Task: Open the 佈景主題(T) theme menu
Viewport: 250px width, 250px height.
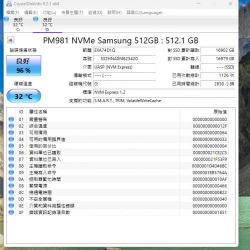Action: (x=72, y=12)
